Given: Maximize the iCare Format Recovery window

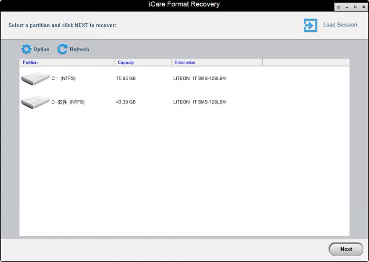Looking at the screenshot, I should point(355,7).
